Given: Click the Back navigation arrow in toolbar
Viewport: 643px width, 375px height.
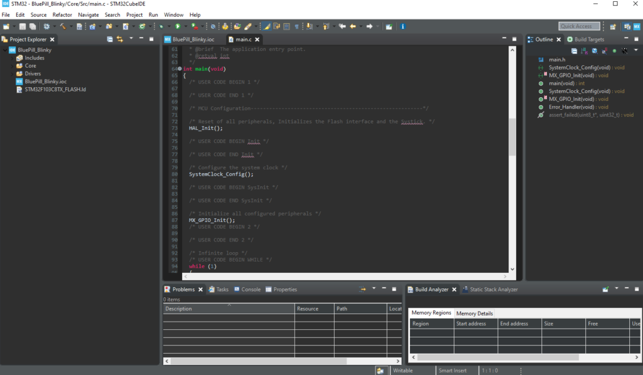Looking at the screenshot, I should [353, 26].
